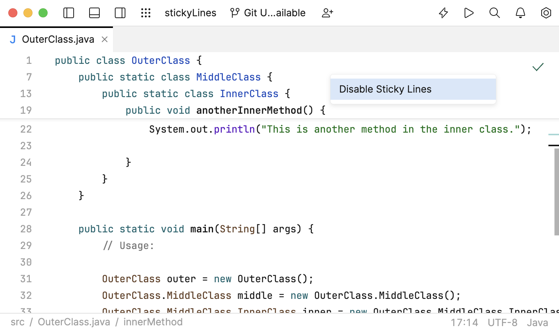Screen dimensions: 559x331
Task: Toggle the left dock panel
Action: tap(68, 12)
